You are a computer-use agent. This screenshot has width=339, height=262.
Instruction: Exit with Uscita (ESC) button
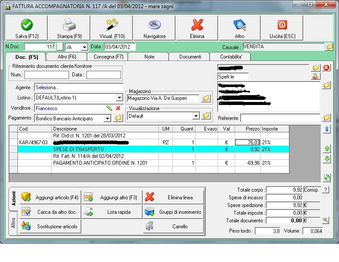coord(282,28)
